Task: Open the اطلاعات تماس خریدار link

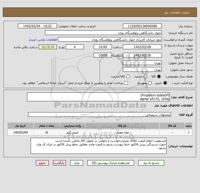Action: [x=43, y=40]
